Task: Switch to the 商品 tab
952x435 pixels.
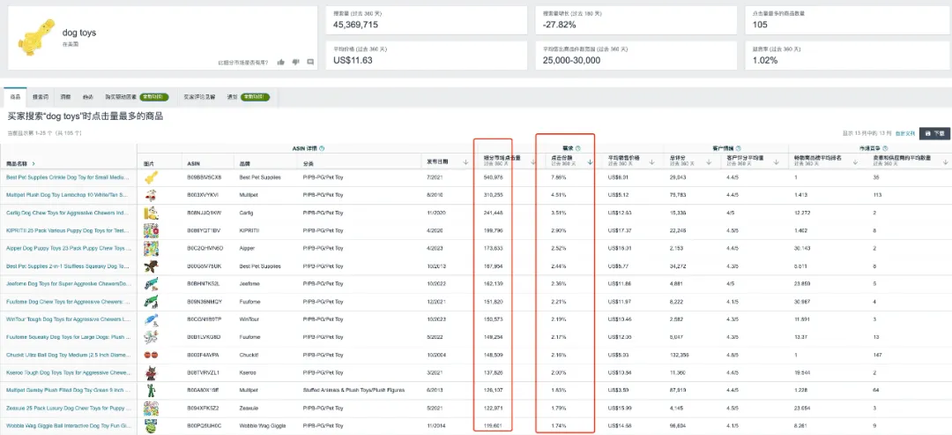Action: click(15, 96)
